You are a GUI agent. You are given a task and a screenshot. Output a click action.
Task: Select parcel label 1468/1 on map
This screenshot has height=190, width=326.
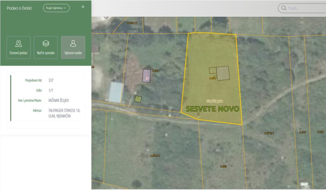[155, 156]
